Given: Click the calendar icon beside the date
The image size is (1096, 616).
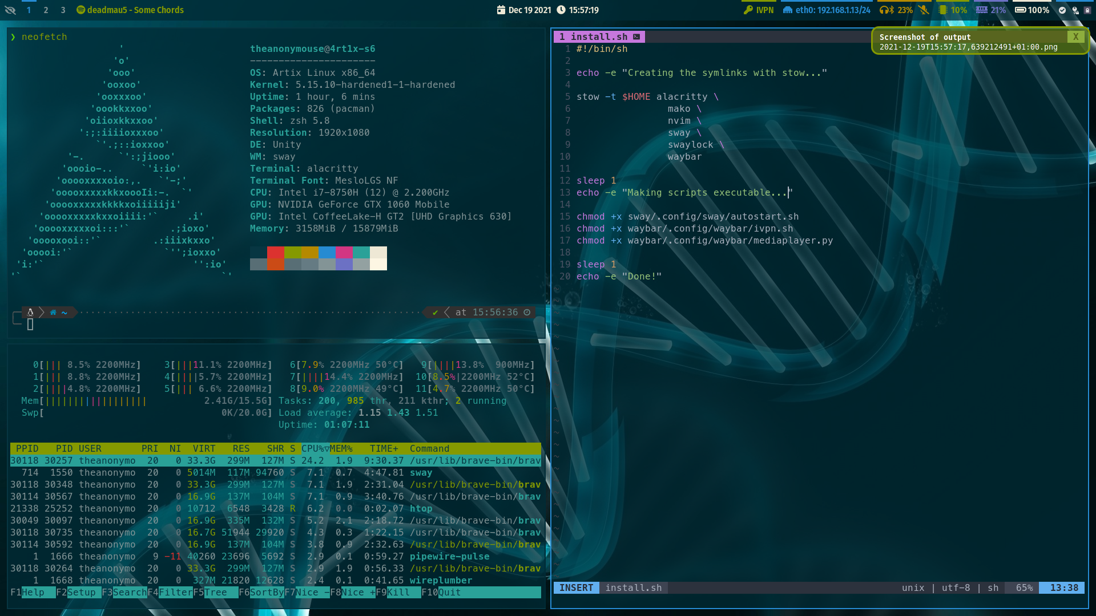Looking at the screenshot, I should (501, 10).
